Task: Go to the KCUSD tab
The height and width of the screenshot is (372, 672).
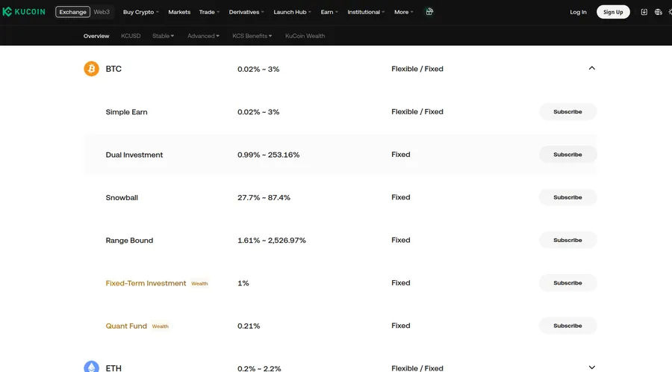Action: (x=131, y=36)
